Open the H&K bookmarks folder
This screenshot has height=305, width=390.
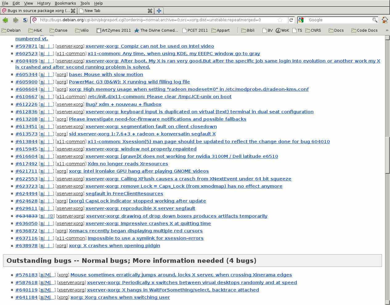pos(35,30)
